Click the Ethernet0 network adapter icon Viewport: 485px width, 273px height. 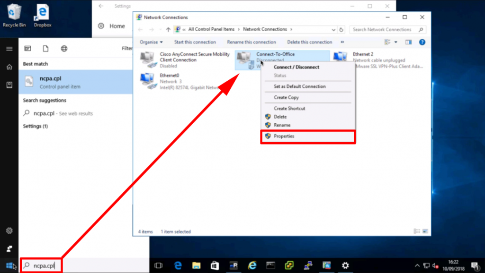coord(149,81)
